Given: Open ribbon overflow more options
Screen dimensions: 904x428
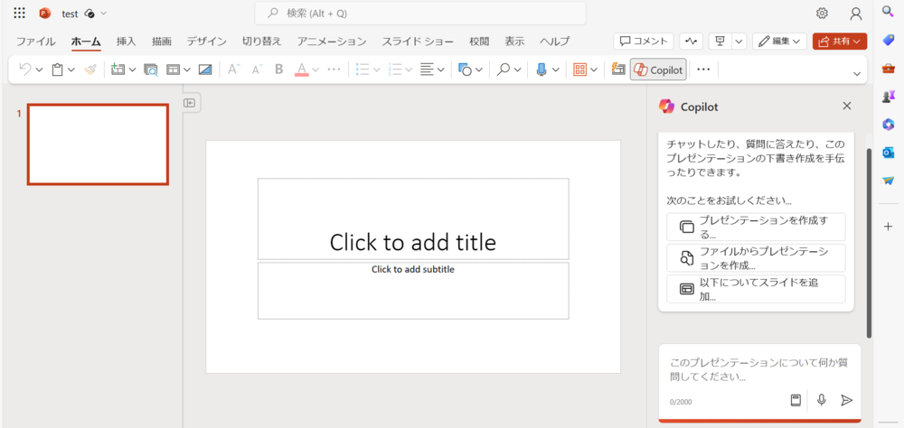Looking at the screenshot, I should (703, 70).
